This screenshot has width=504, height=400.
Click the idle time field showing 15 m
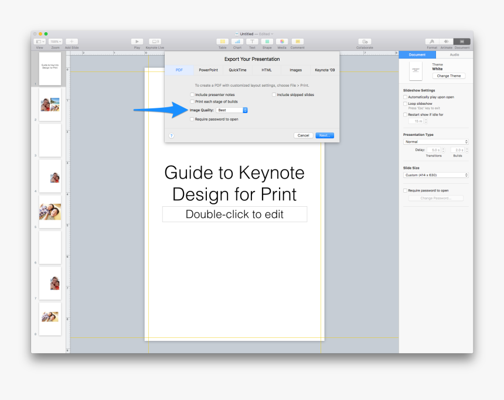pos(416,121)
